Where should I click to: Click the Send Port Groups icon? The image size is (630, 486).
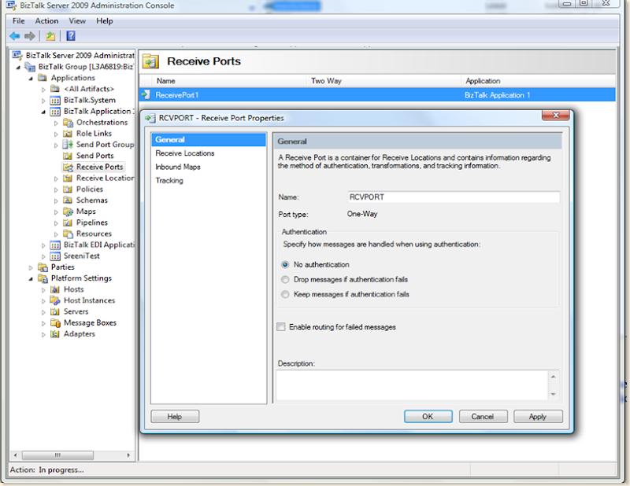(68, 145)
